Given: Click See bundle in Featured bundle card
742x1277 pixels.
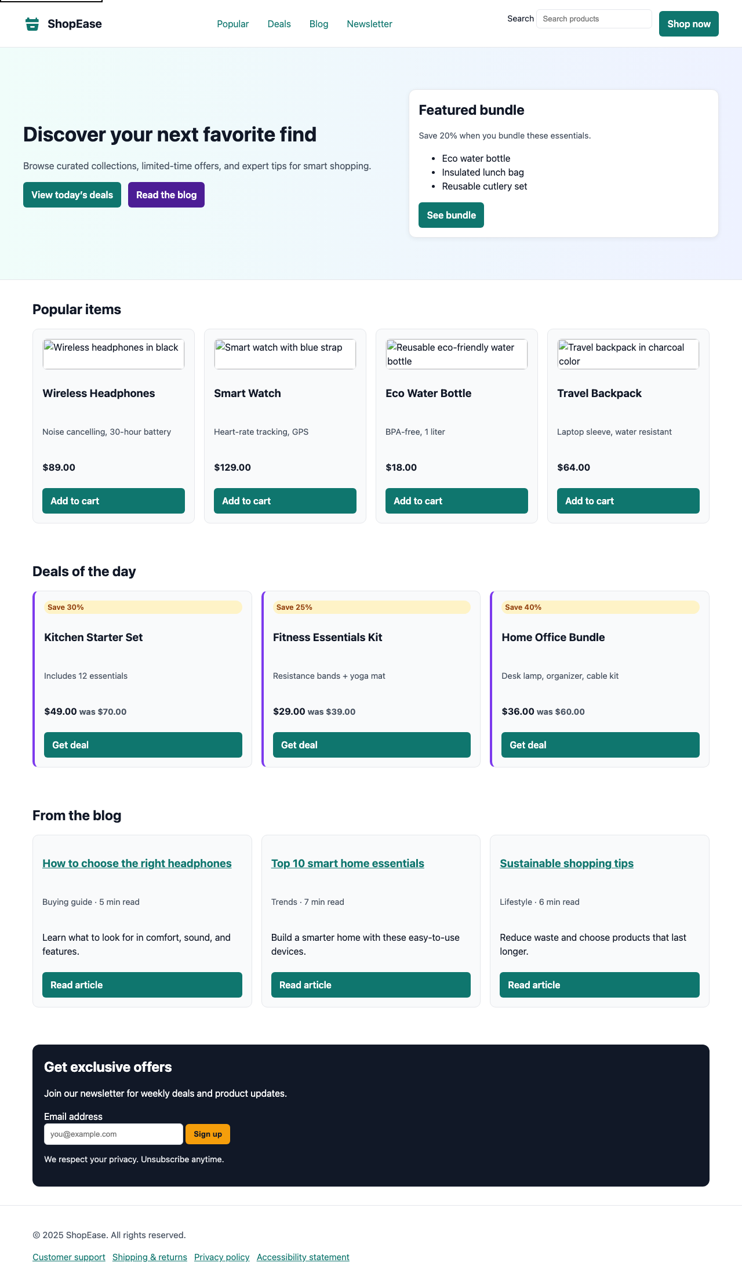Looking at the screenshot, I should click(451, 214).
